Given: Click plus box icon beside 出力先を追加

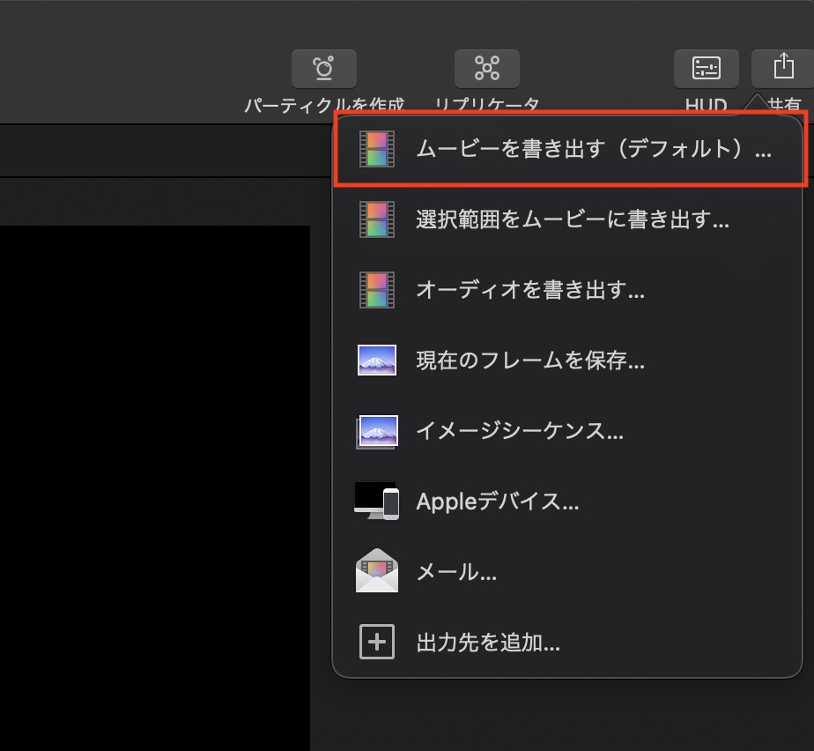Looking at the screenshot, I should (377, 642).
